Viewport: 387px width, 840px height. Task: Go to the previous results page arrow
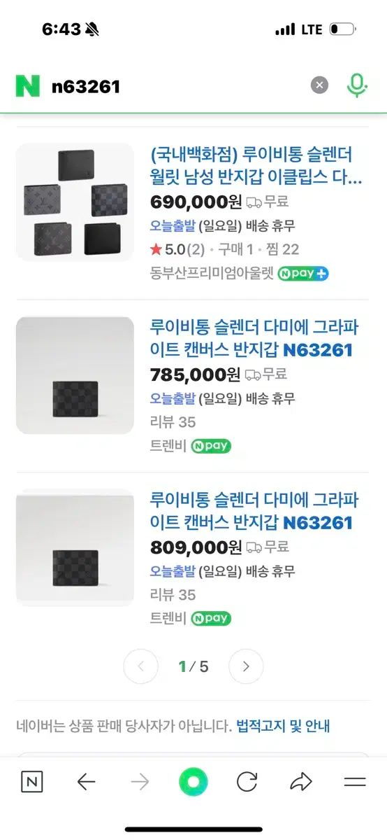pyautogui.click(x=141, y=666)
